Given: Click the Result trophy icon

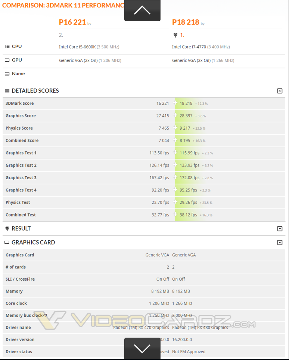Looking at the screenshot, I should [7, 229].
